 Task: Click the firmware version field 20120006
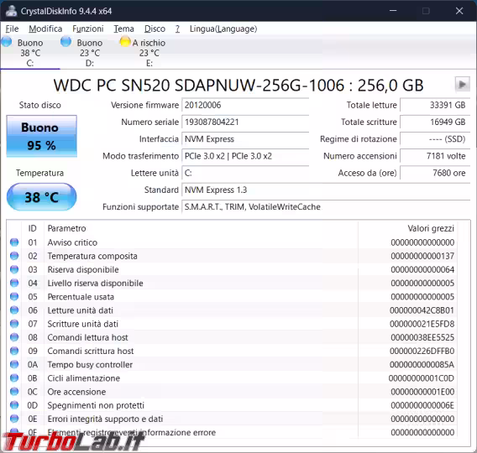pyautogui.click(x=245, y=105)
